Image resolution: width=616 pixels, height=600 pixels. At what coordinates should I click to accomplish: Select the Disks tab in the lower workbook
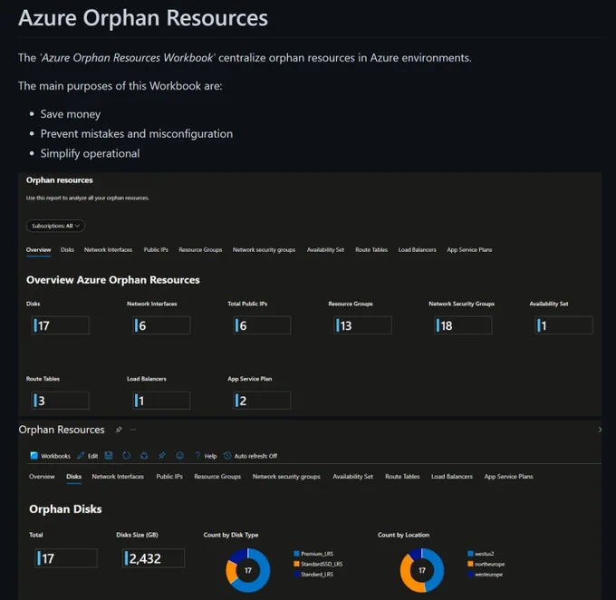(x=74, y=476)
